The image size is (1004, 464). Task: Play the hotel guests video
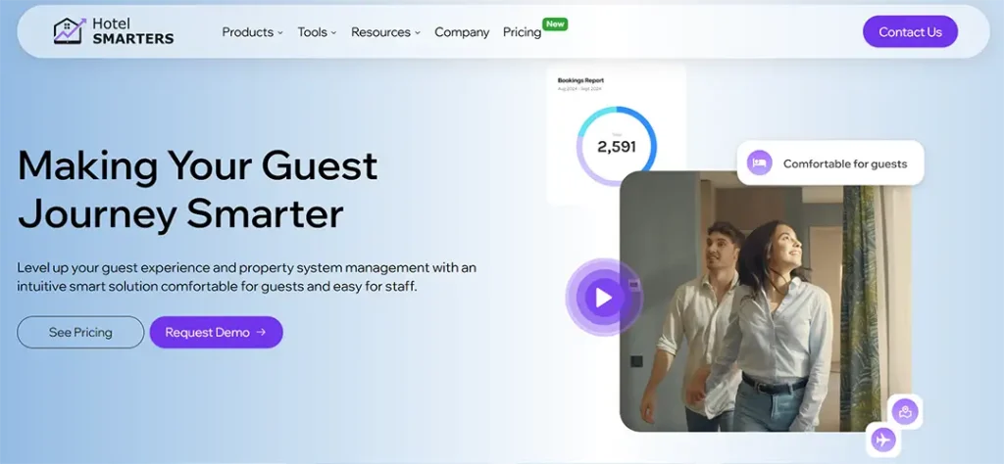603,297
